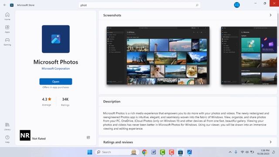279x157 pixels.
Task: Open the Gaming section in sidebar
Action: 7,42
